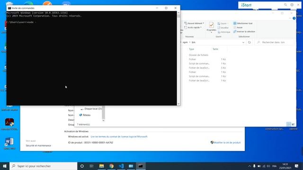The height and width of the screenshot is (170, 303).
Task: Open File Explorer from the taskbar
Action: pyautogui.click(x=101, y=166)
